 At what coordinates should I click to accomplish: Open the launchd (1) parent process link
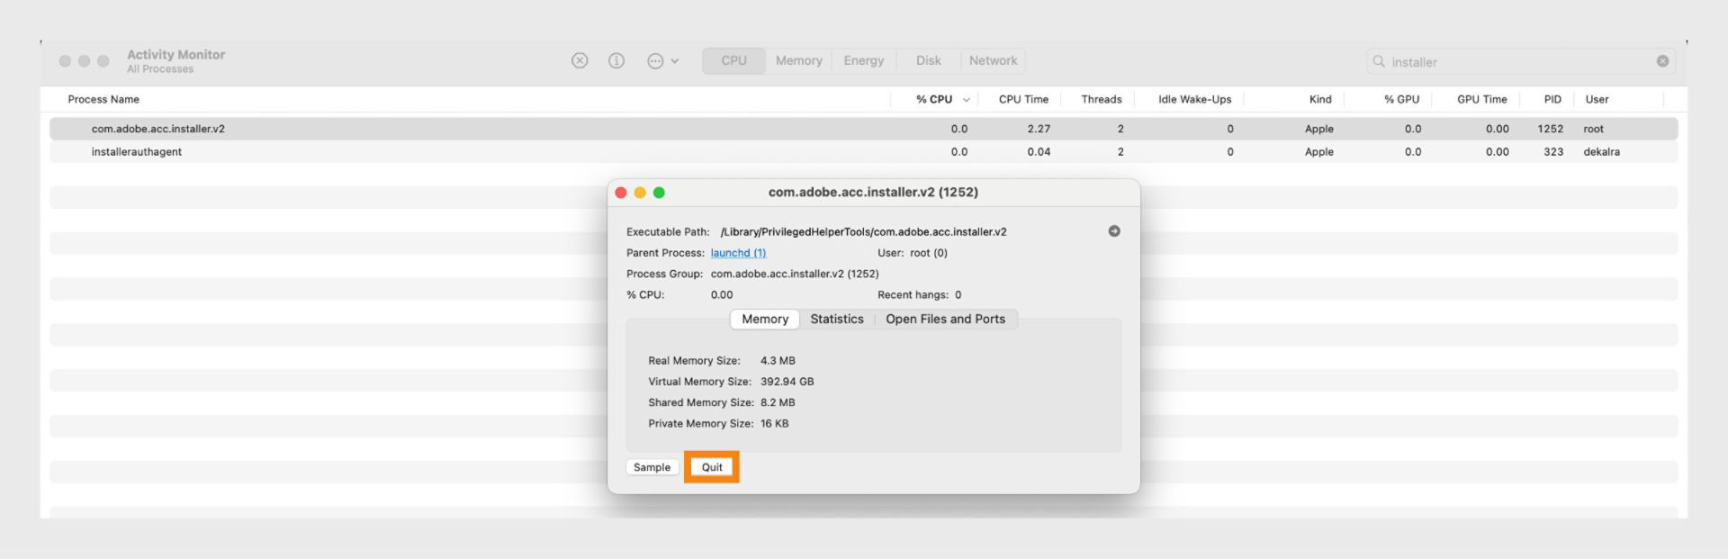(x=738, y=253)
